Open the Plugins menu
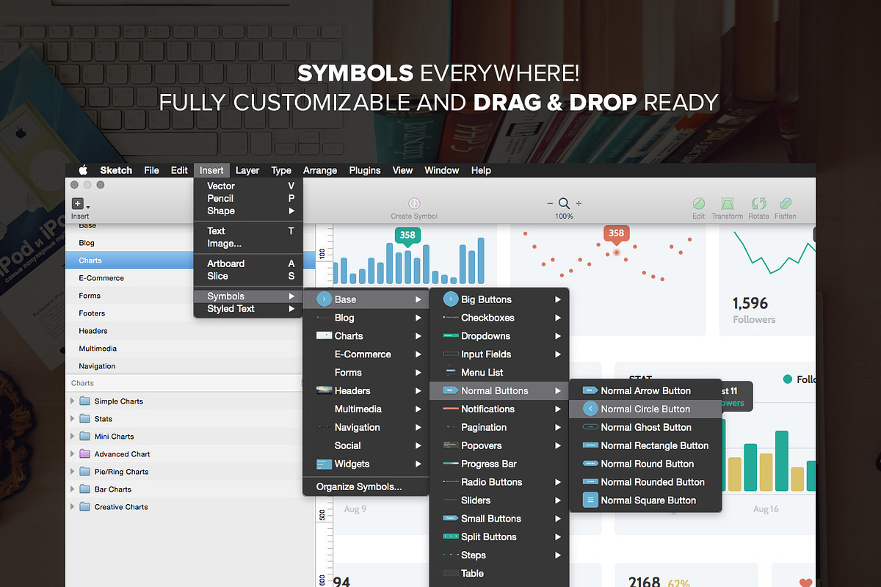Screen dimensions: 881x587 [365, 170]
